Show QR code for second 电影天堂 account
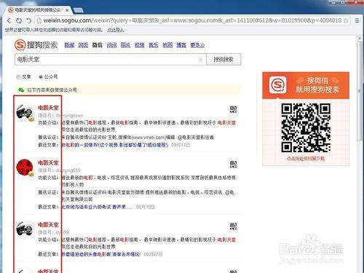364x273 pixels. tap(233, 165)
